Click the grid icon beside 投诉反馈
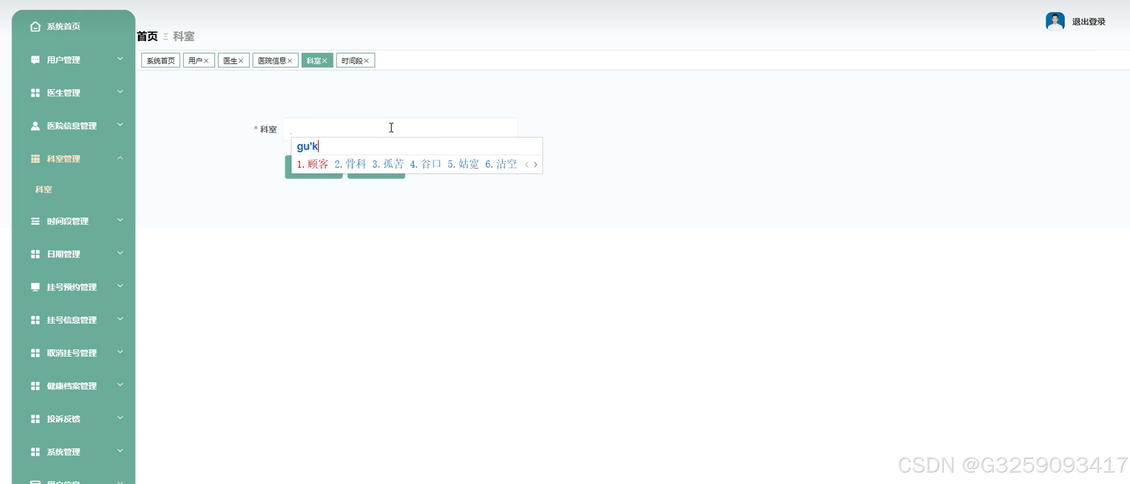1130x484 pixels. tap(35, 419)
